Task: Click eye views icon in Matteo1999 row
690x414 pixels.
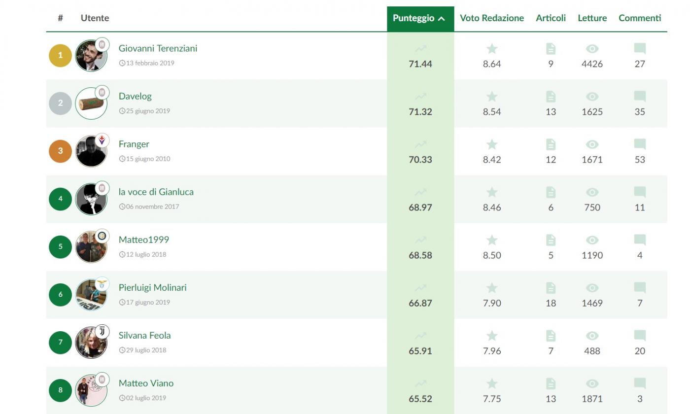Action: click(x=592, y=240)
